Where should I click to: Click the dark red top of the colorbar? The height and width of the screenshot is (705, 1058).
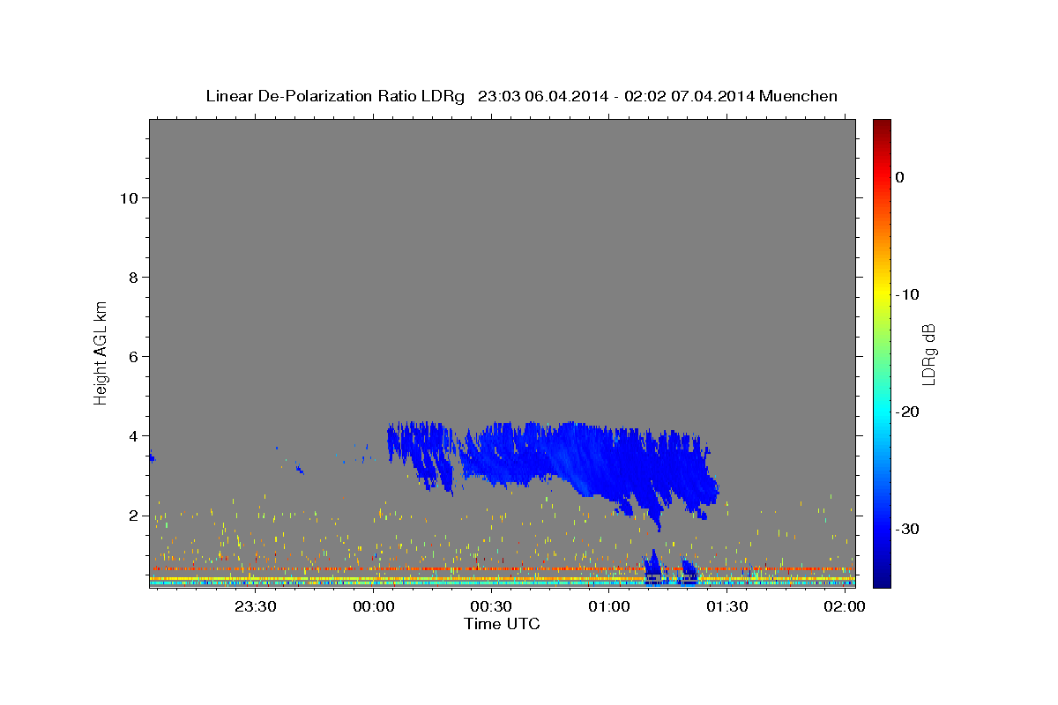882,125
